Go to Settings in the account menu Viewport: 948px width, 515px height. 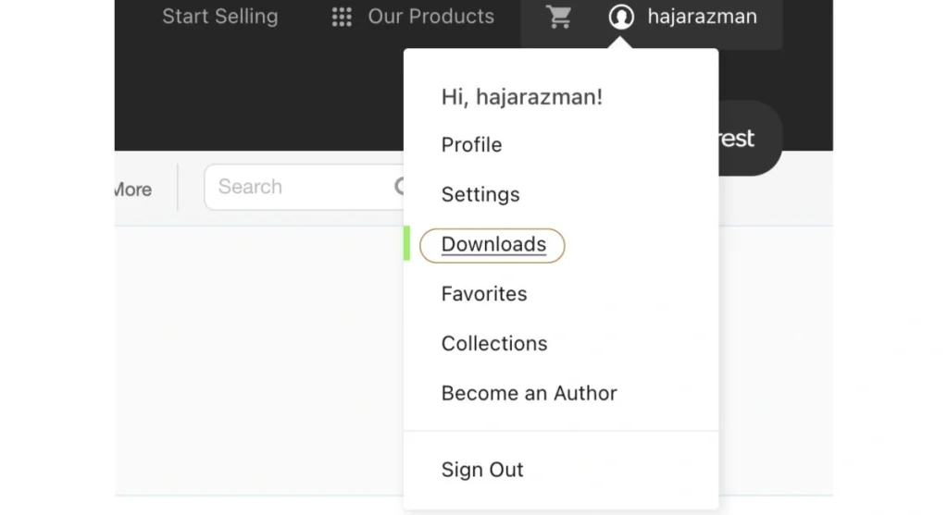480,194
